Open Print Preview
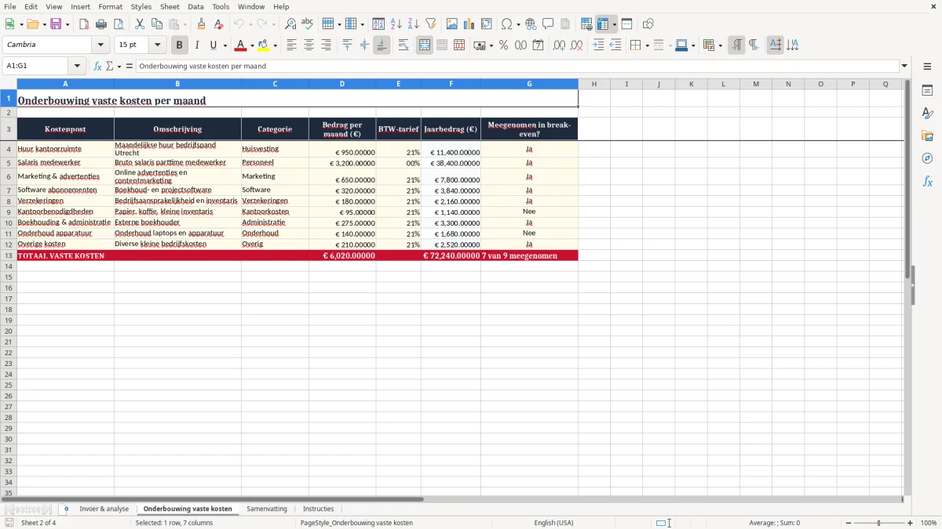The height and width of the screenshot is (529, 942). pyautogui.click(x=119, y=24)
